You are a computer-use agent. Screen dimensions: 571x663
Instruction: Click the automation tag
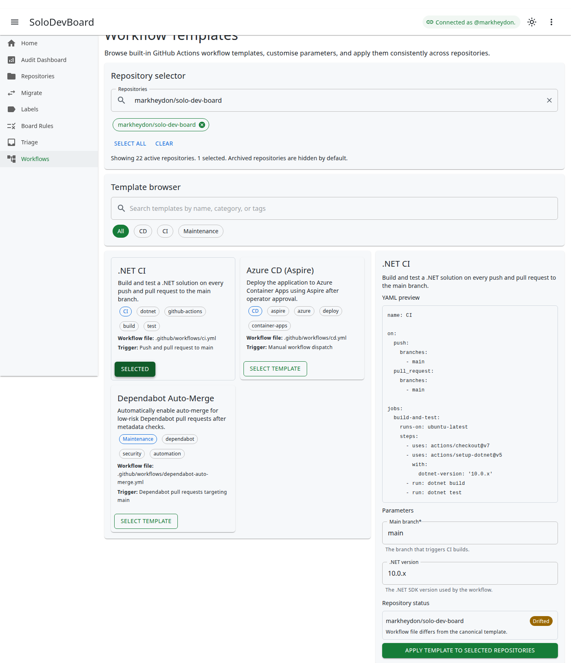coord(167,454)
